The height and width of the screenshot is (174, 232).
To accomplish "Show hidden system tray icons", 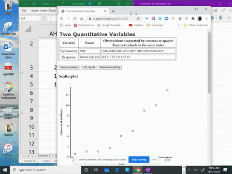I will pos(189,170).
